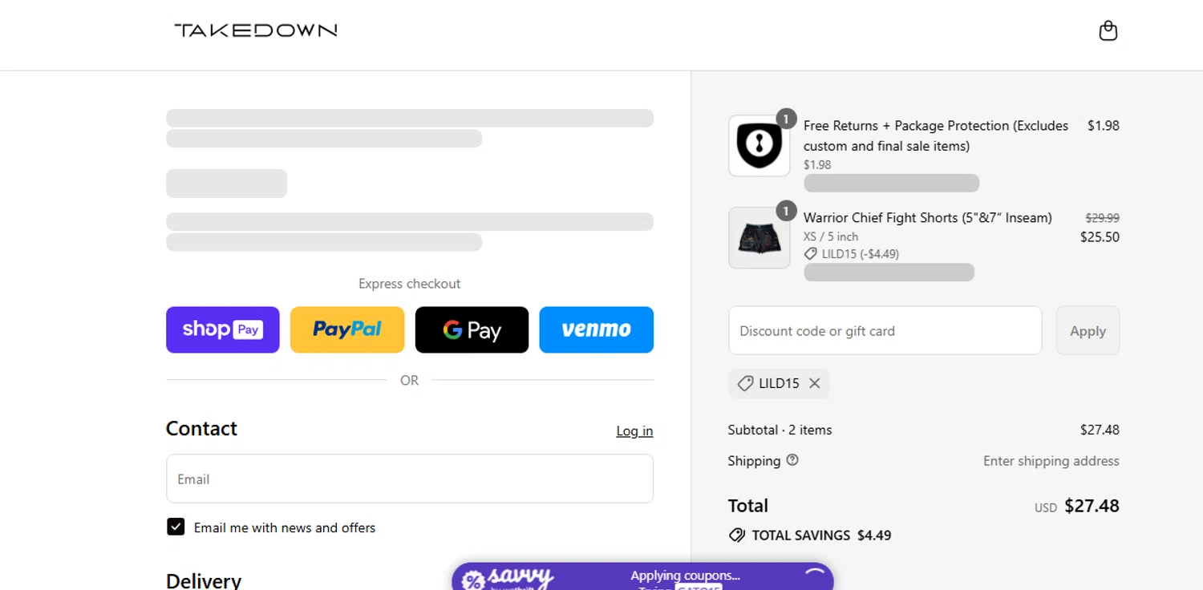Viewport: 1203px width, 590px height.
Task: Click the quantity badge on protection thumbnail
Action: pyautogui.click(x=786, y=119)
